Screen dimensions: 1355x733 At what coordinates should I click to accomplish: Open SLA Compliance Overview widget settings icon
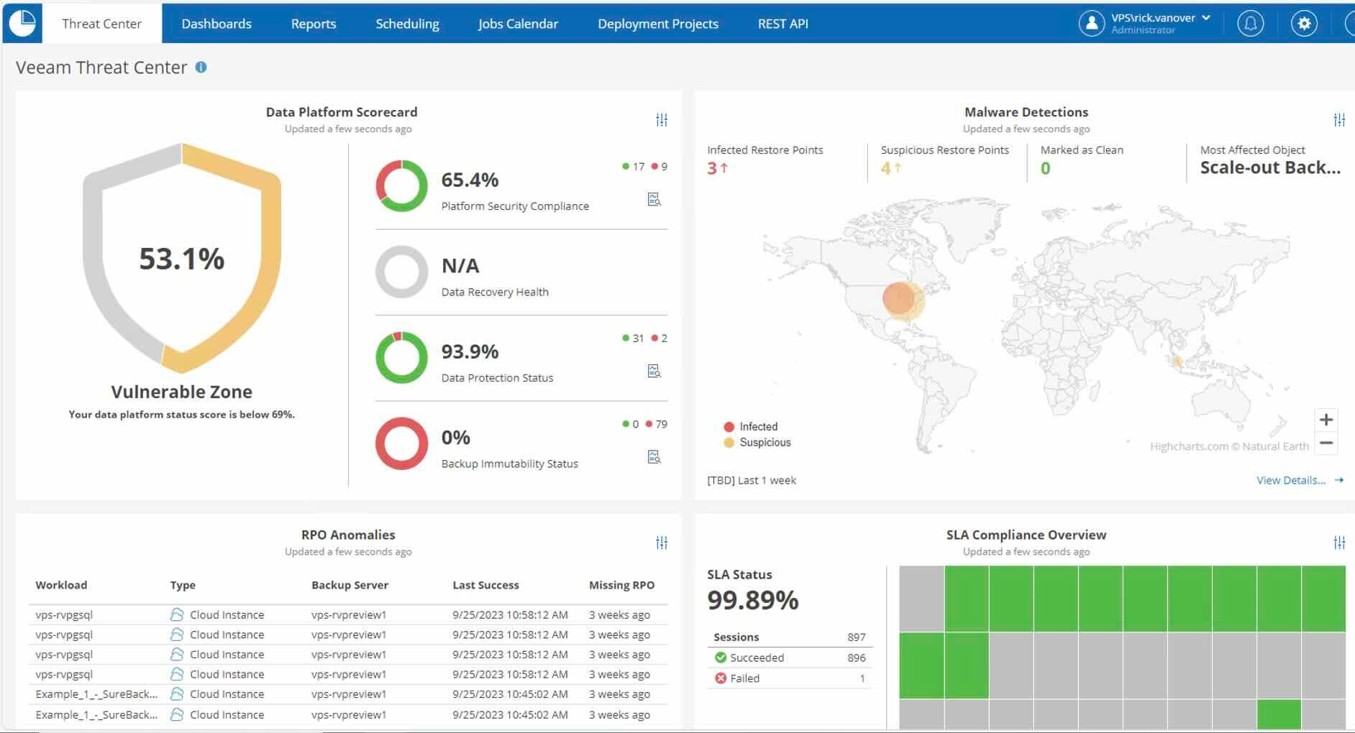click(1339, 543)
